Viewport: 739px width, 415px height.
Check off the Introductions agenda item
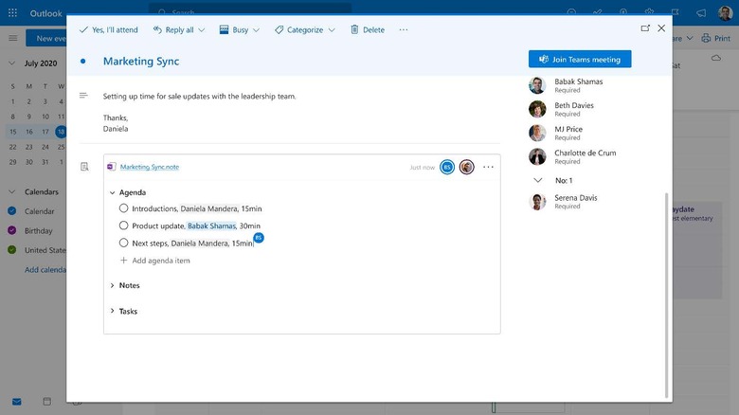coord(123,207)
